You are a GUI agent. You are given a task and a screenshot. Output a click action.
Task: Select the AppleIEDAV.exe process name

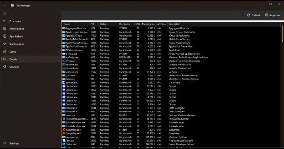(74, 35)
